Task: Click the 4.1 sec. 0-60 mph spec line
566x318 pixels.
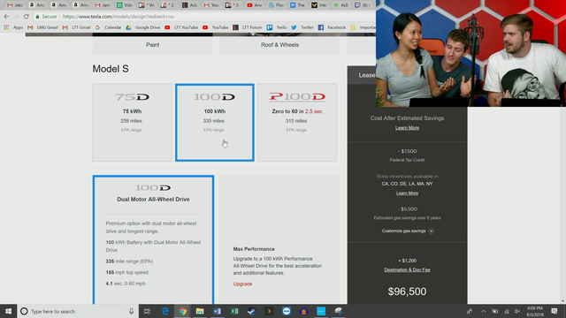Action: (x=126, y=284)
